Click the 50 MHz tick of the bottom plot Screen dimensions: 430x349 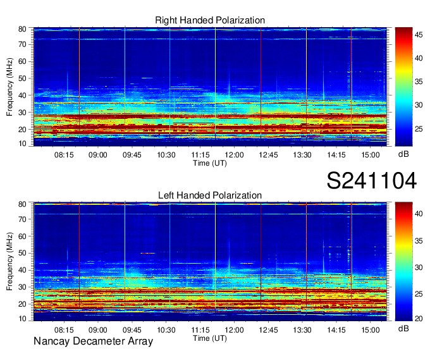pyautogui.click(x=22, y=253)
